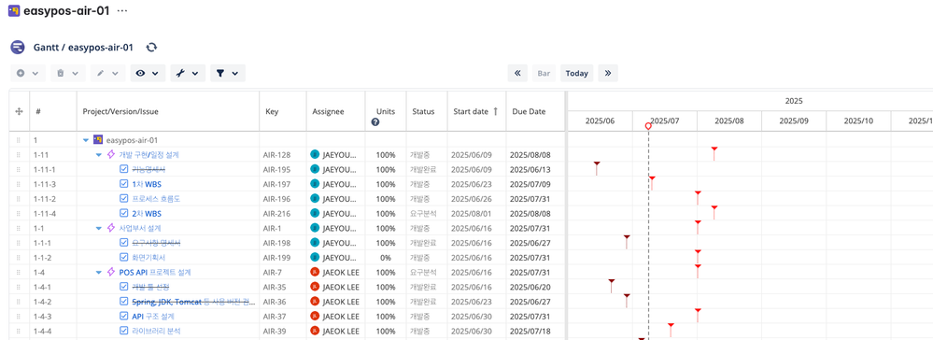The image size is (933, 340).
Task: Collapse the easypos-air-01 project row
Action: pyautogui.click(x=86, y=140)
